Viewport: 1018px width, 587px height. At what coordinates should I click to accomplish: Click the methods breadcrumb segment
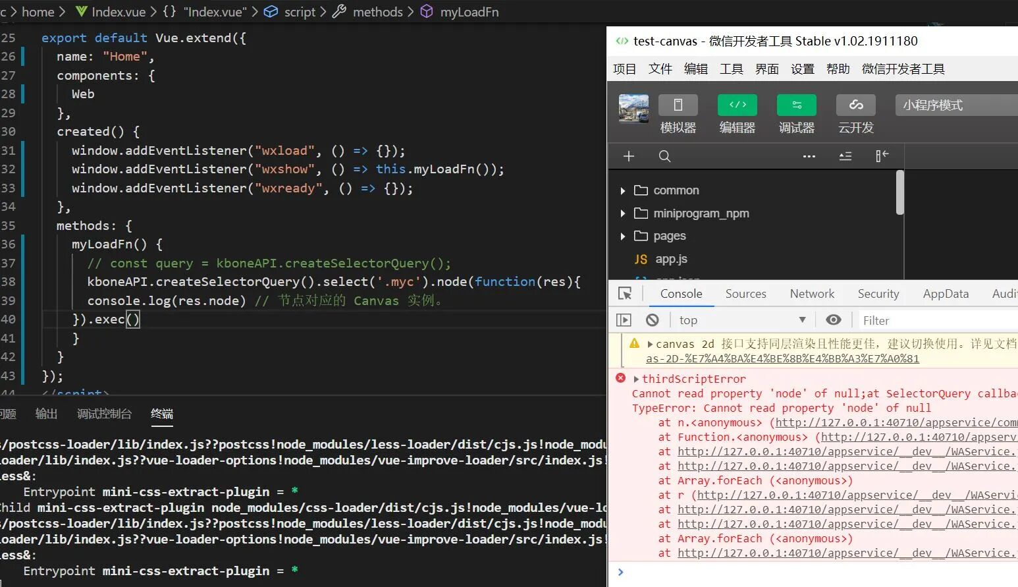coord(367,12)
